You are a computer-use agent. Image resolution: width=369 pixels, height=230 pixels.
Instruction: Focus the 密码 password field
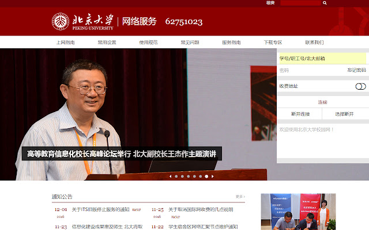[311, 70]
